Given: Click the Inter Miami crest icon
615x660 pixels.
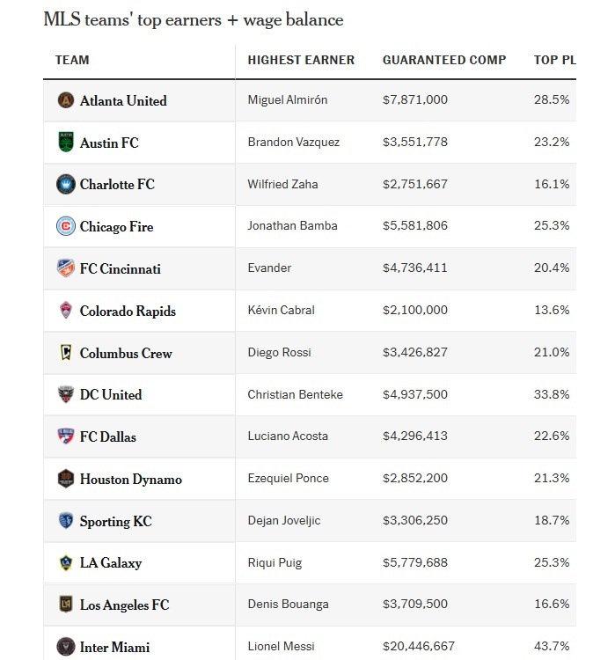Looking at the screenshot, I should pyautogui.click(x=66, y=647).
